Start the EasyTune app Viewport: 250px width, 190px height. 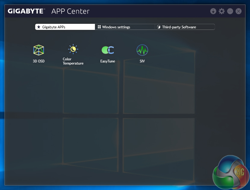[x=108, y=50]
